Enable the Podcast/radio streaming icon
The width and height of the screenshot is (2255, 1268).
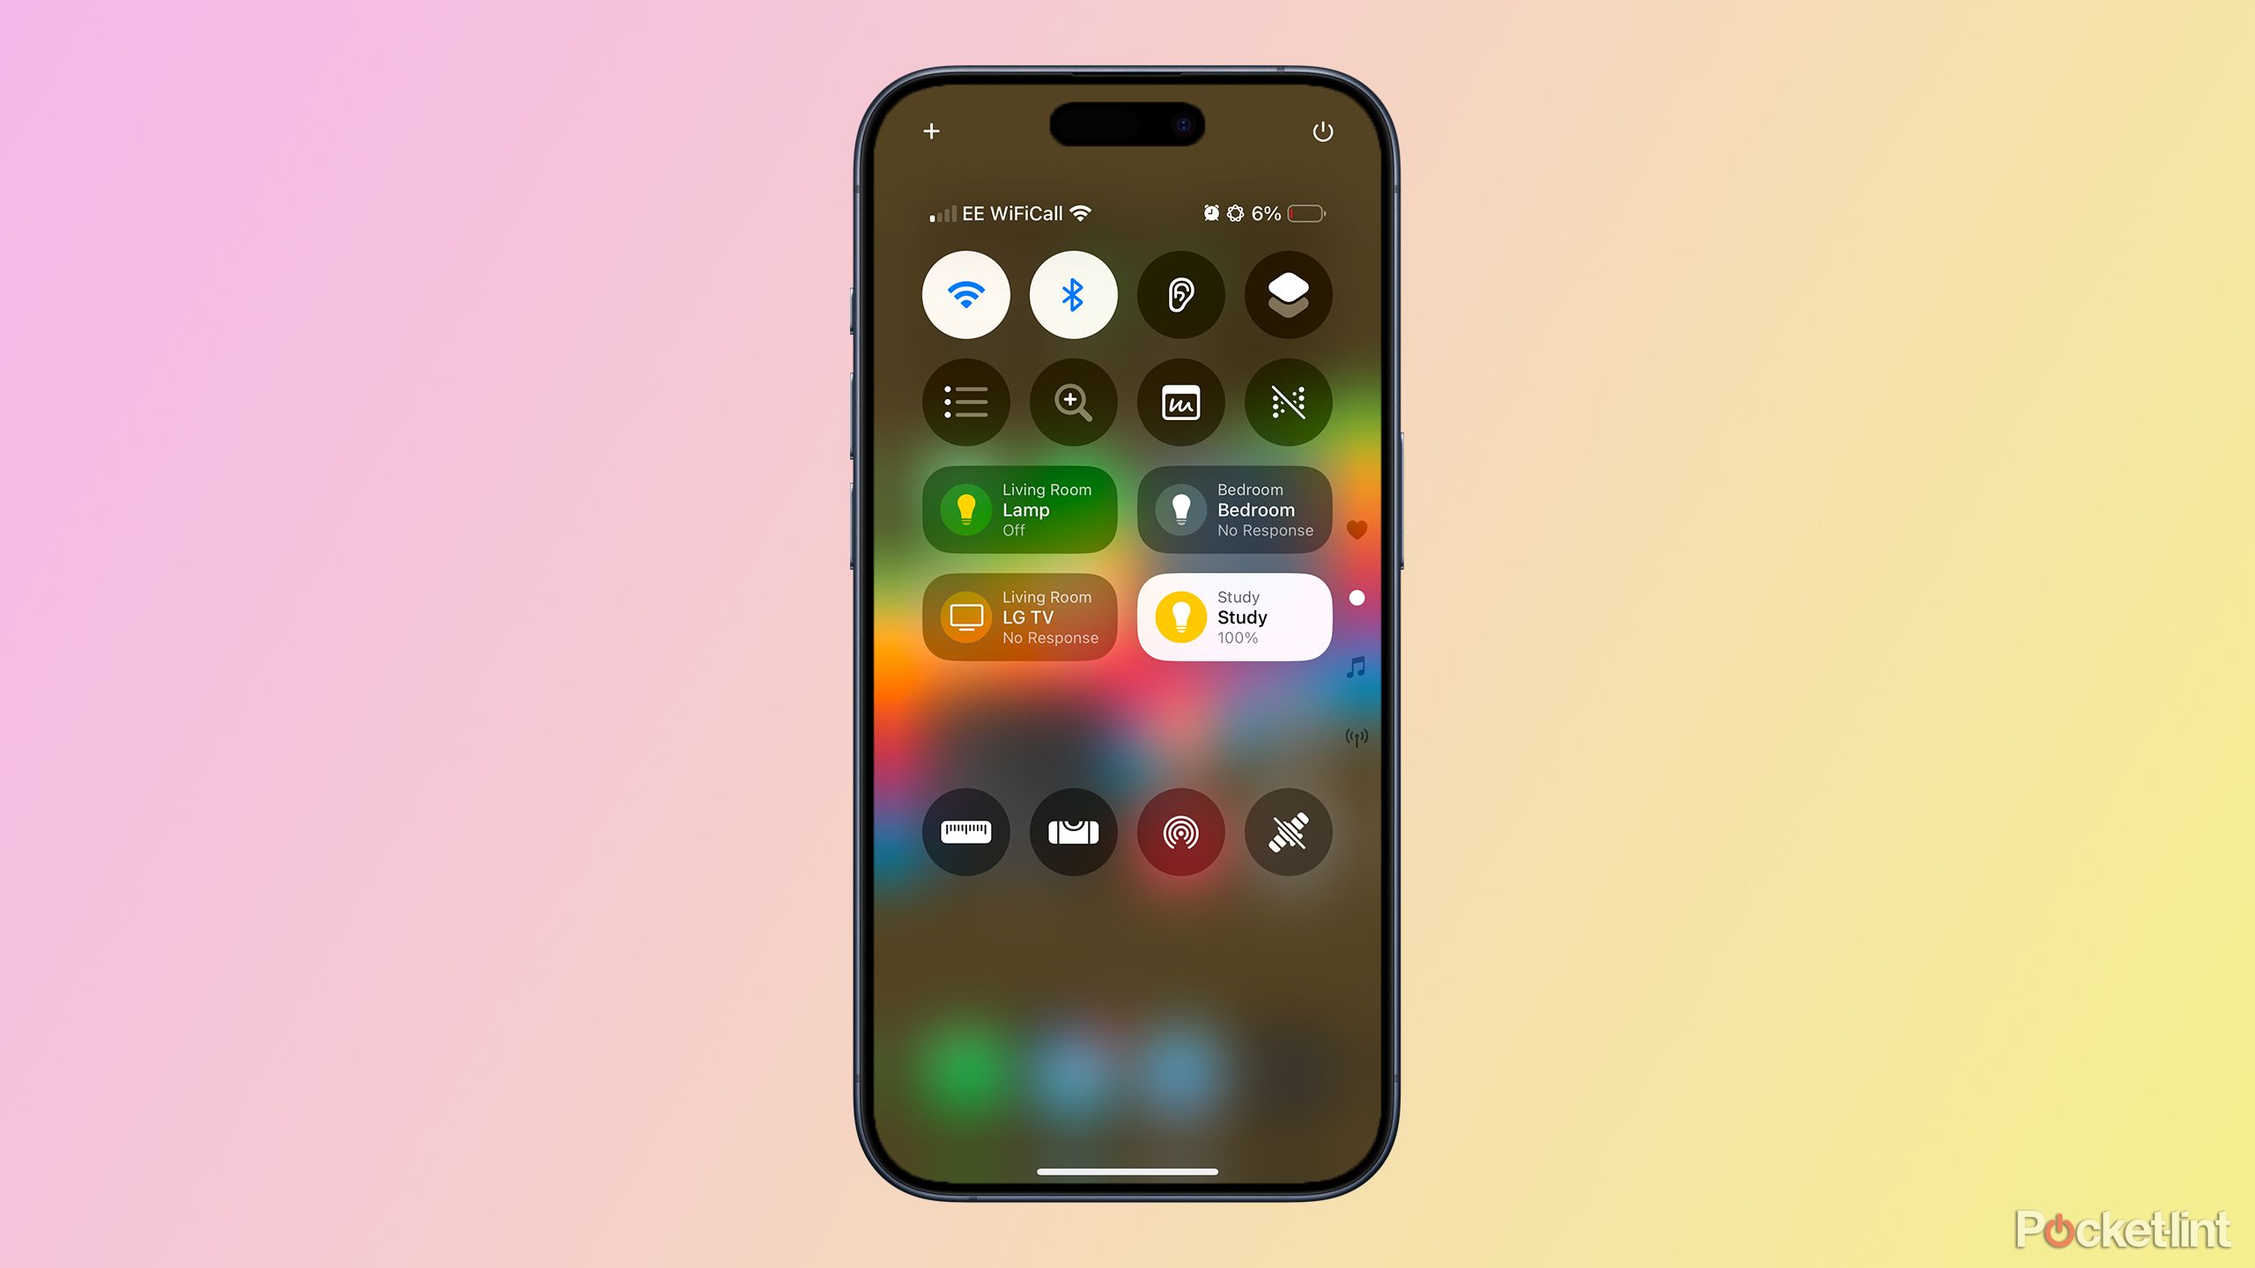pos(1180,833)
